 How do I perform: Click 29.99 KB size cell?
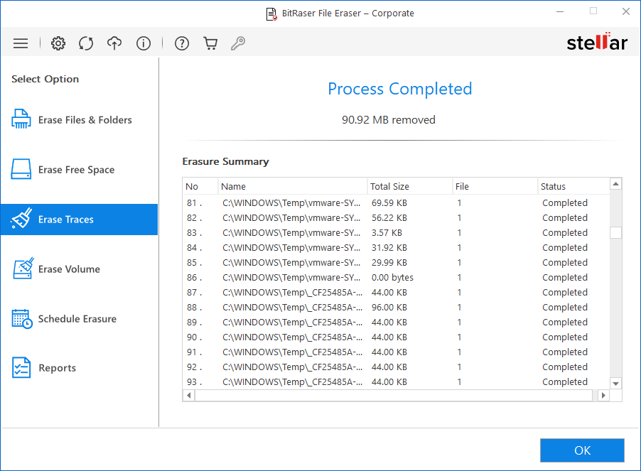click(389, 262)
